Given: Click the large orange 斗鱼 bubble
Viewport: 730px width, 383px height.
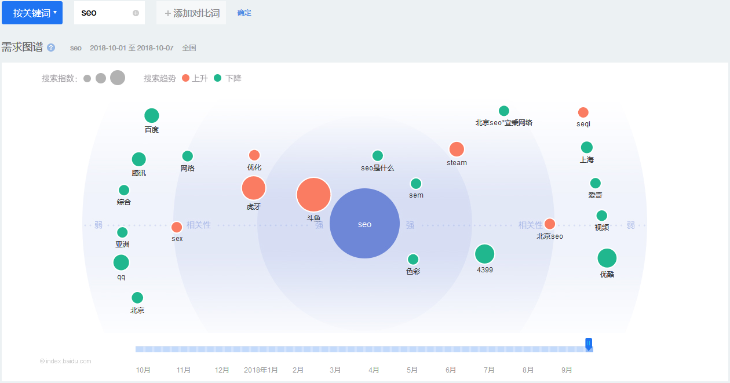Looking at the screenshot, I should (x=313, y=195).
